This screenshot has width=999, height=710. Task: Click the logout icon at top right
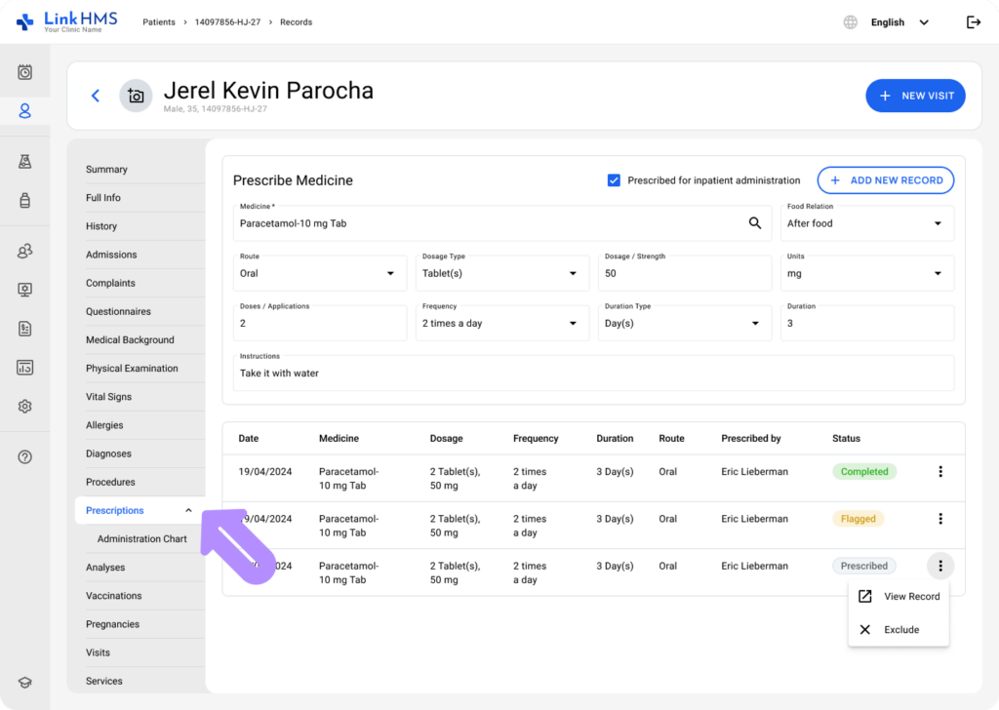click(973, 22)
